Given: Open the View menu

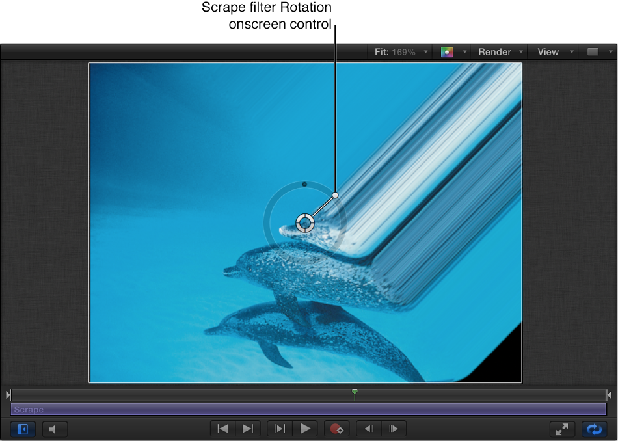Looking at the screenshot, I should (x=548, y=51).
